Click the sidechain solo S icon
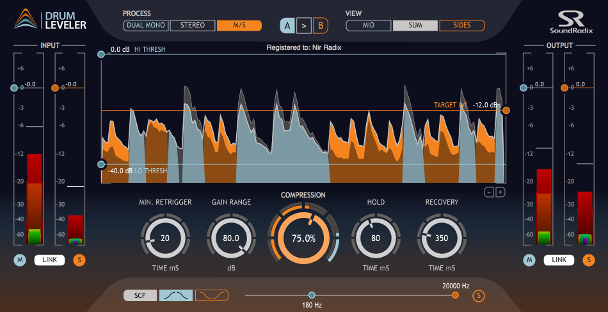The image size is (608, 312). coord(477,295)
